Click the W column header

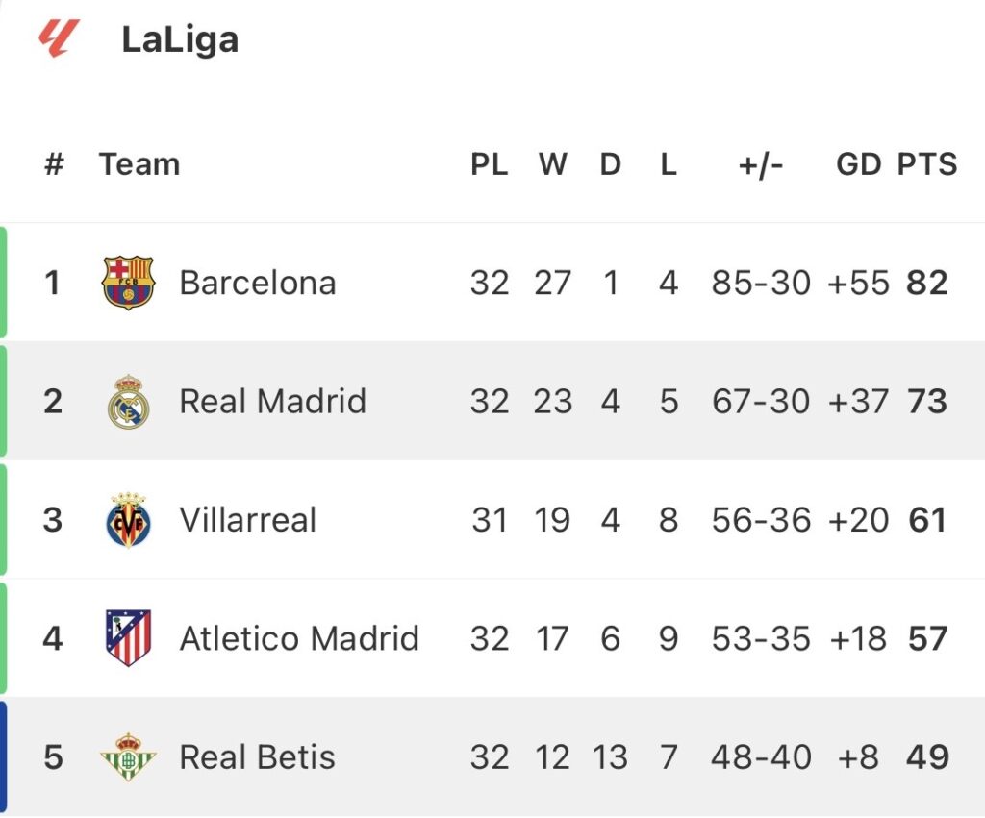[x=552, y=164]
